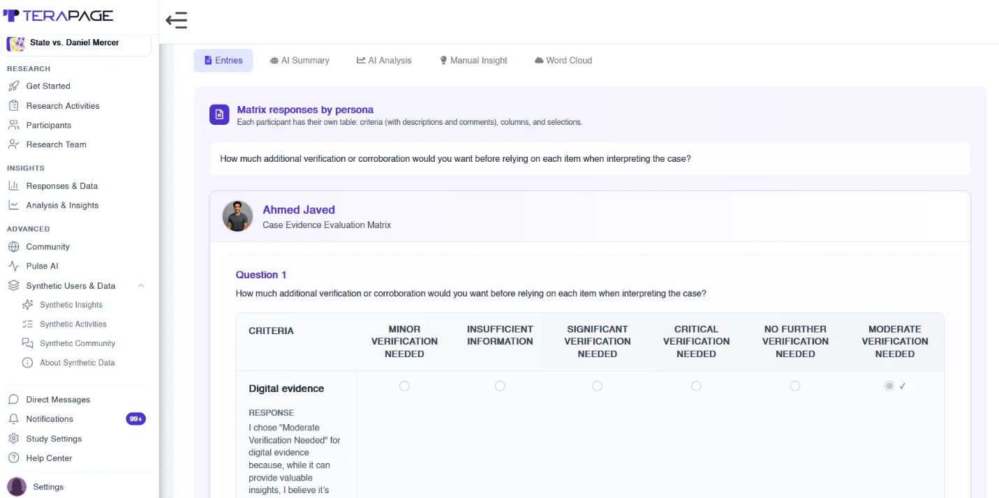This screenshot has height=498, width=999.
Task: Click the Participants people icon
Action: (13, 125)
